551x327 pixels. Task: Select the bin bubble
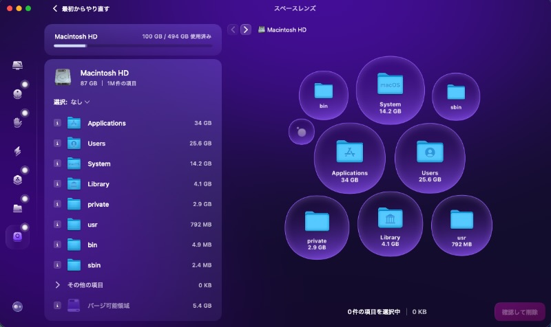tap(323, 95)
